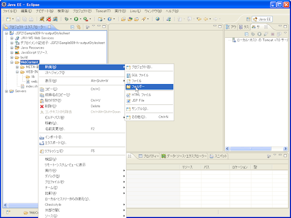Switch to the スニペット tab
The width and height of the screenshot is (291, 218).
click(x=218, y=156)
